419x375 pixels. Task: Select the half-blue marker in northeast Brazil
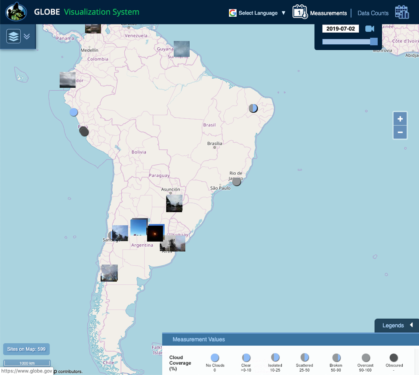tap(253, 108)
